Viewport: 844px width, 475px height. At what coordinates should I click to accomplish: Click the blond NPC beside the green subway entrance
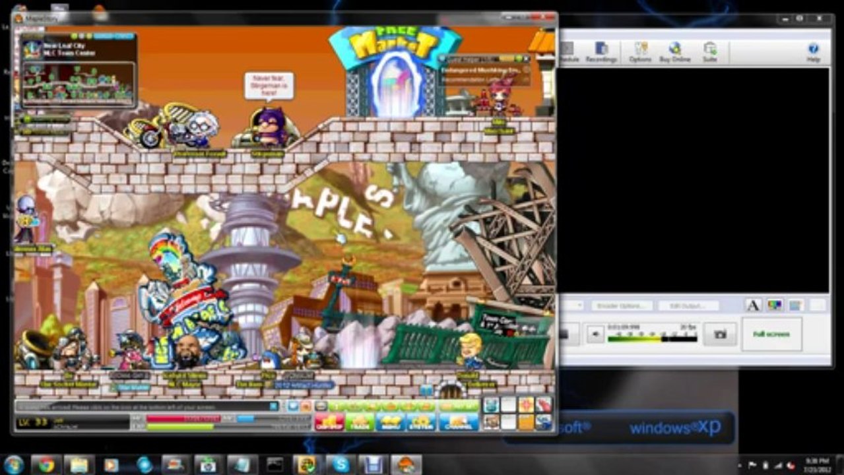click(471, 352)
